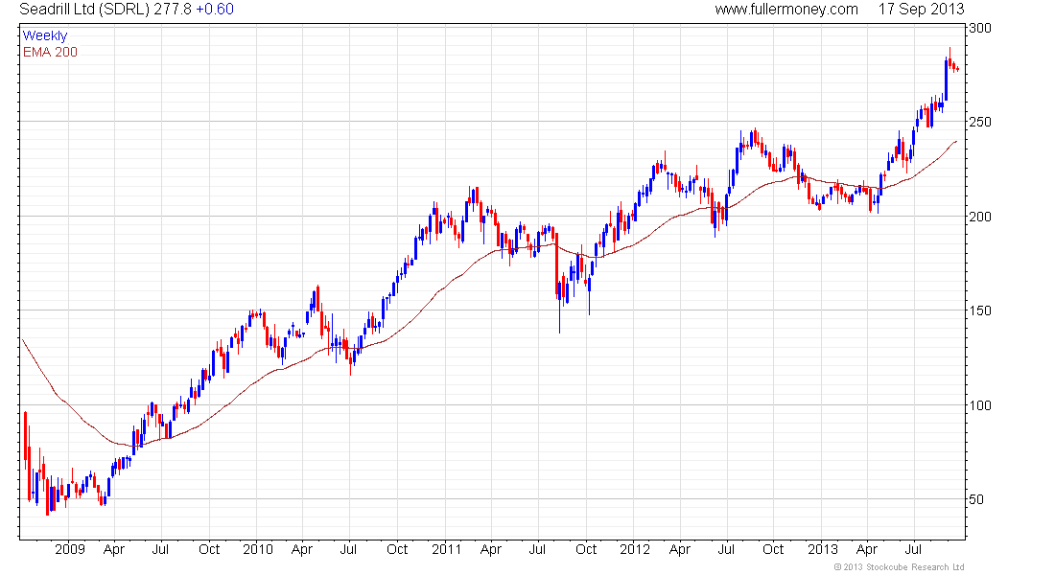Image resolution: width=1055 pixels, height=575 pixels.
Task: Click the date 17 Sep 2013
Action: click(x=921, y=10)
